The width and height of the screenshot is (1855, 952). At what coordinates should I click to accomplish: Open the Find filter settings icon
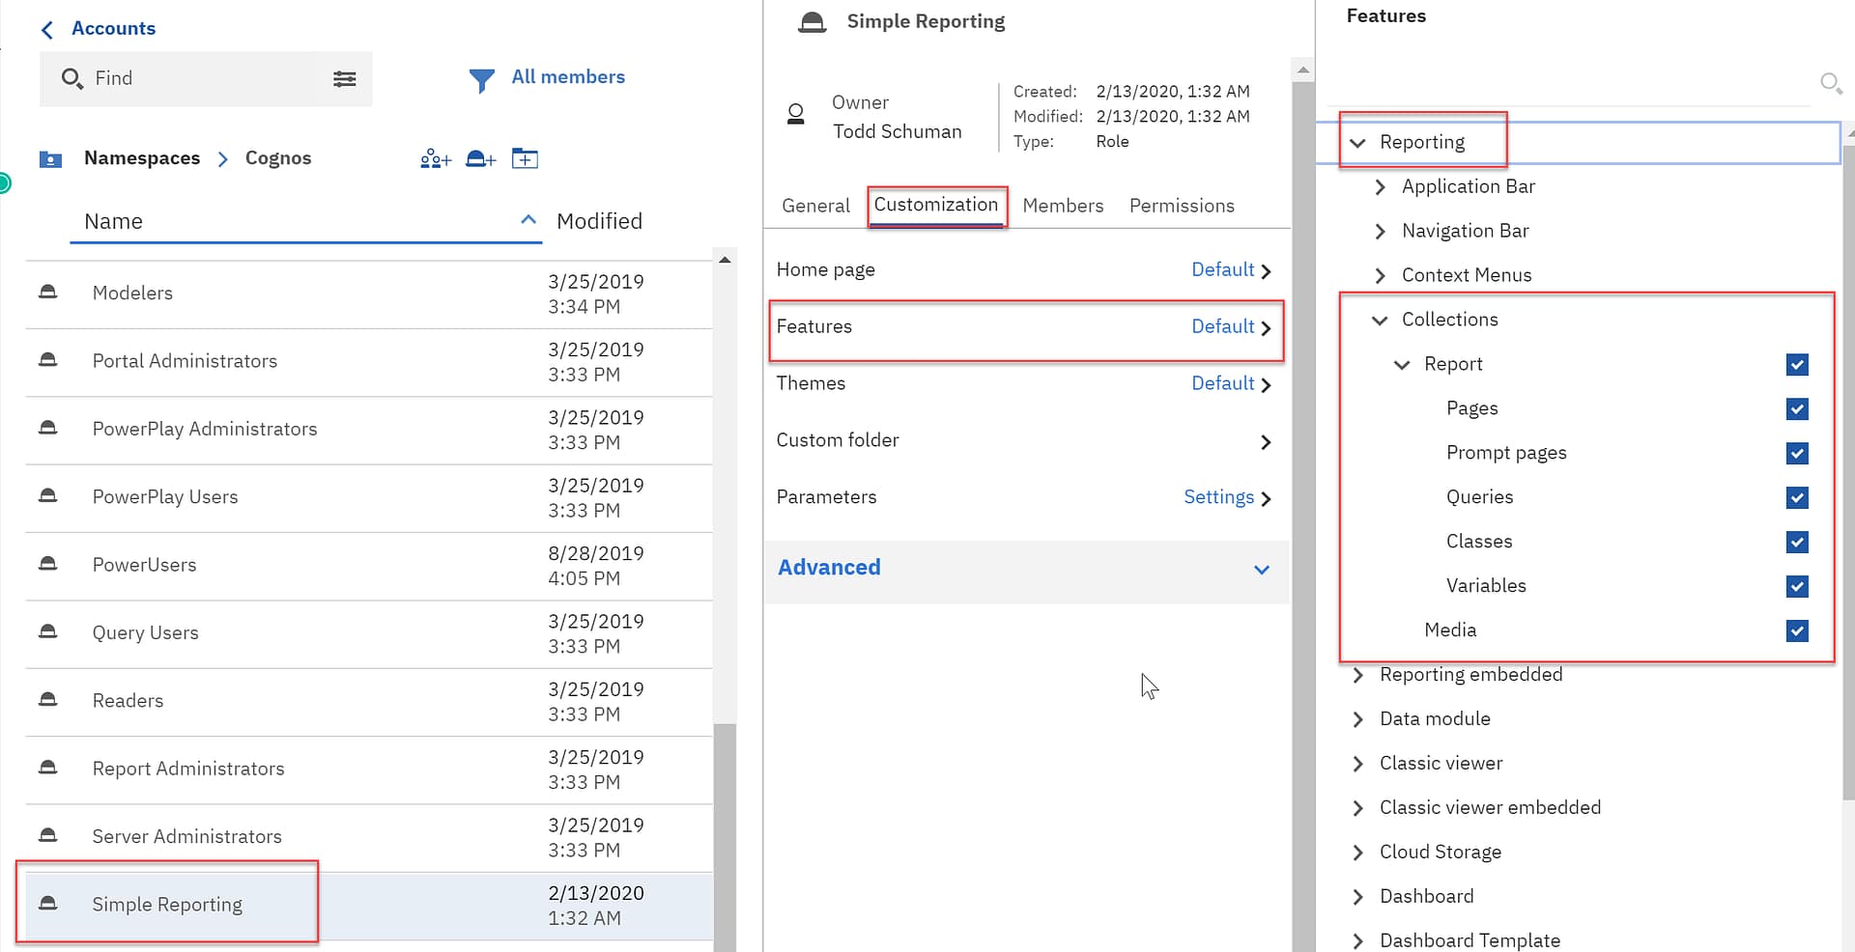pyautogui.click(x=344, y=79)
